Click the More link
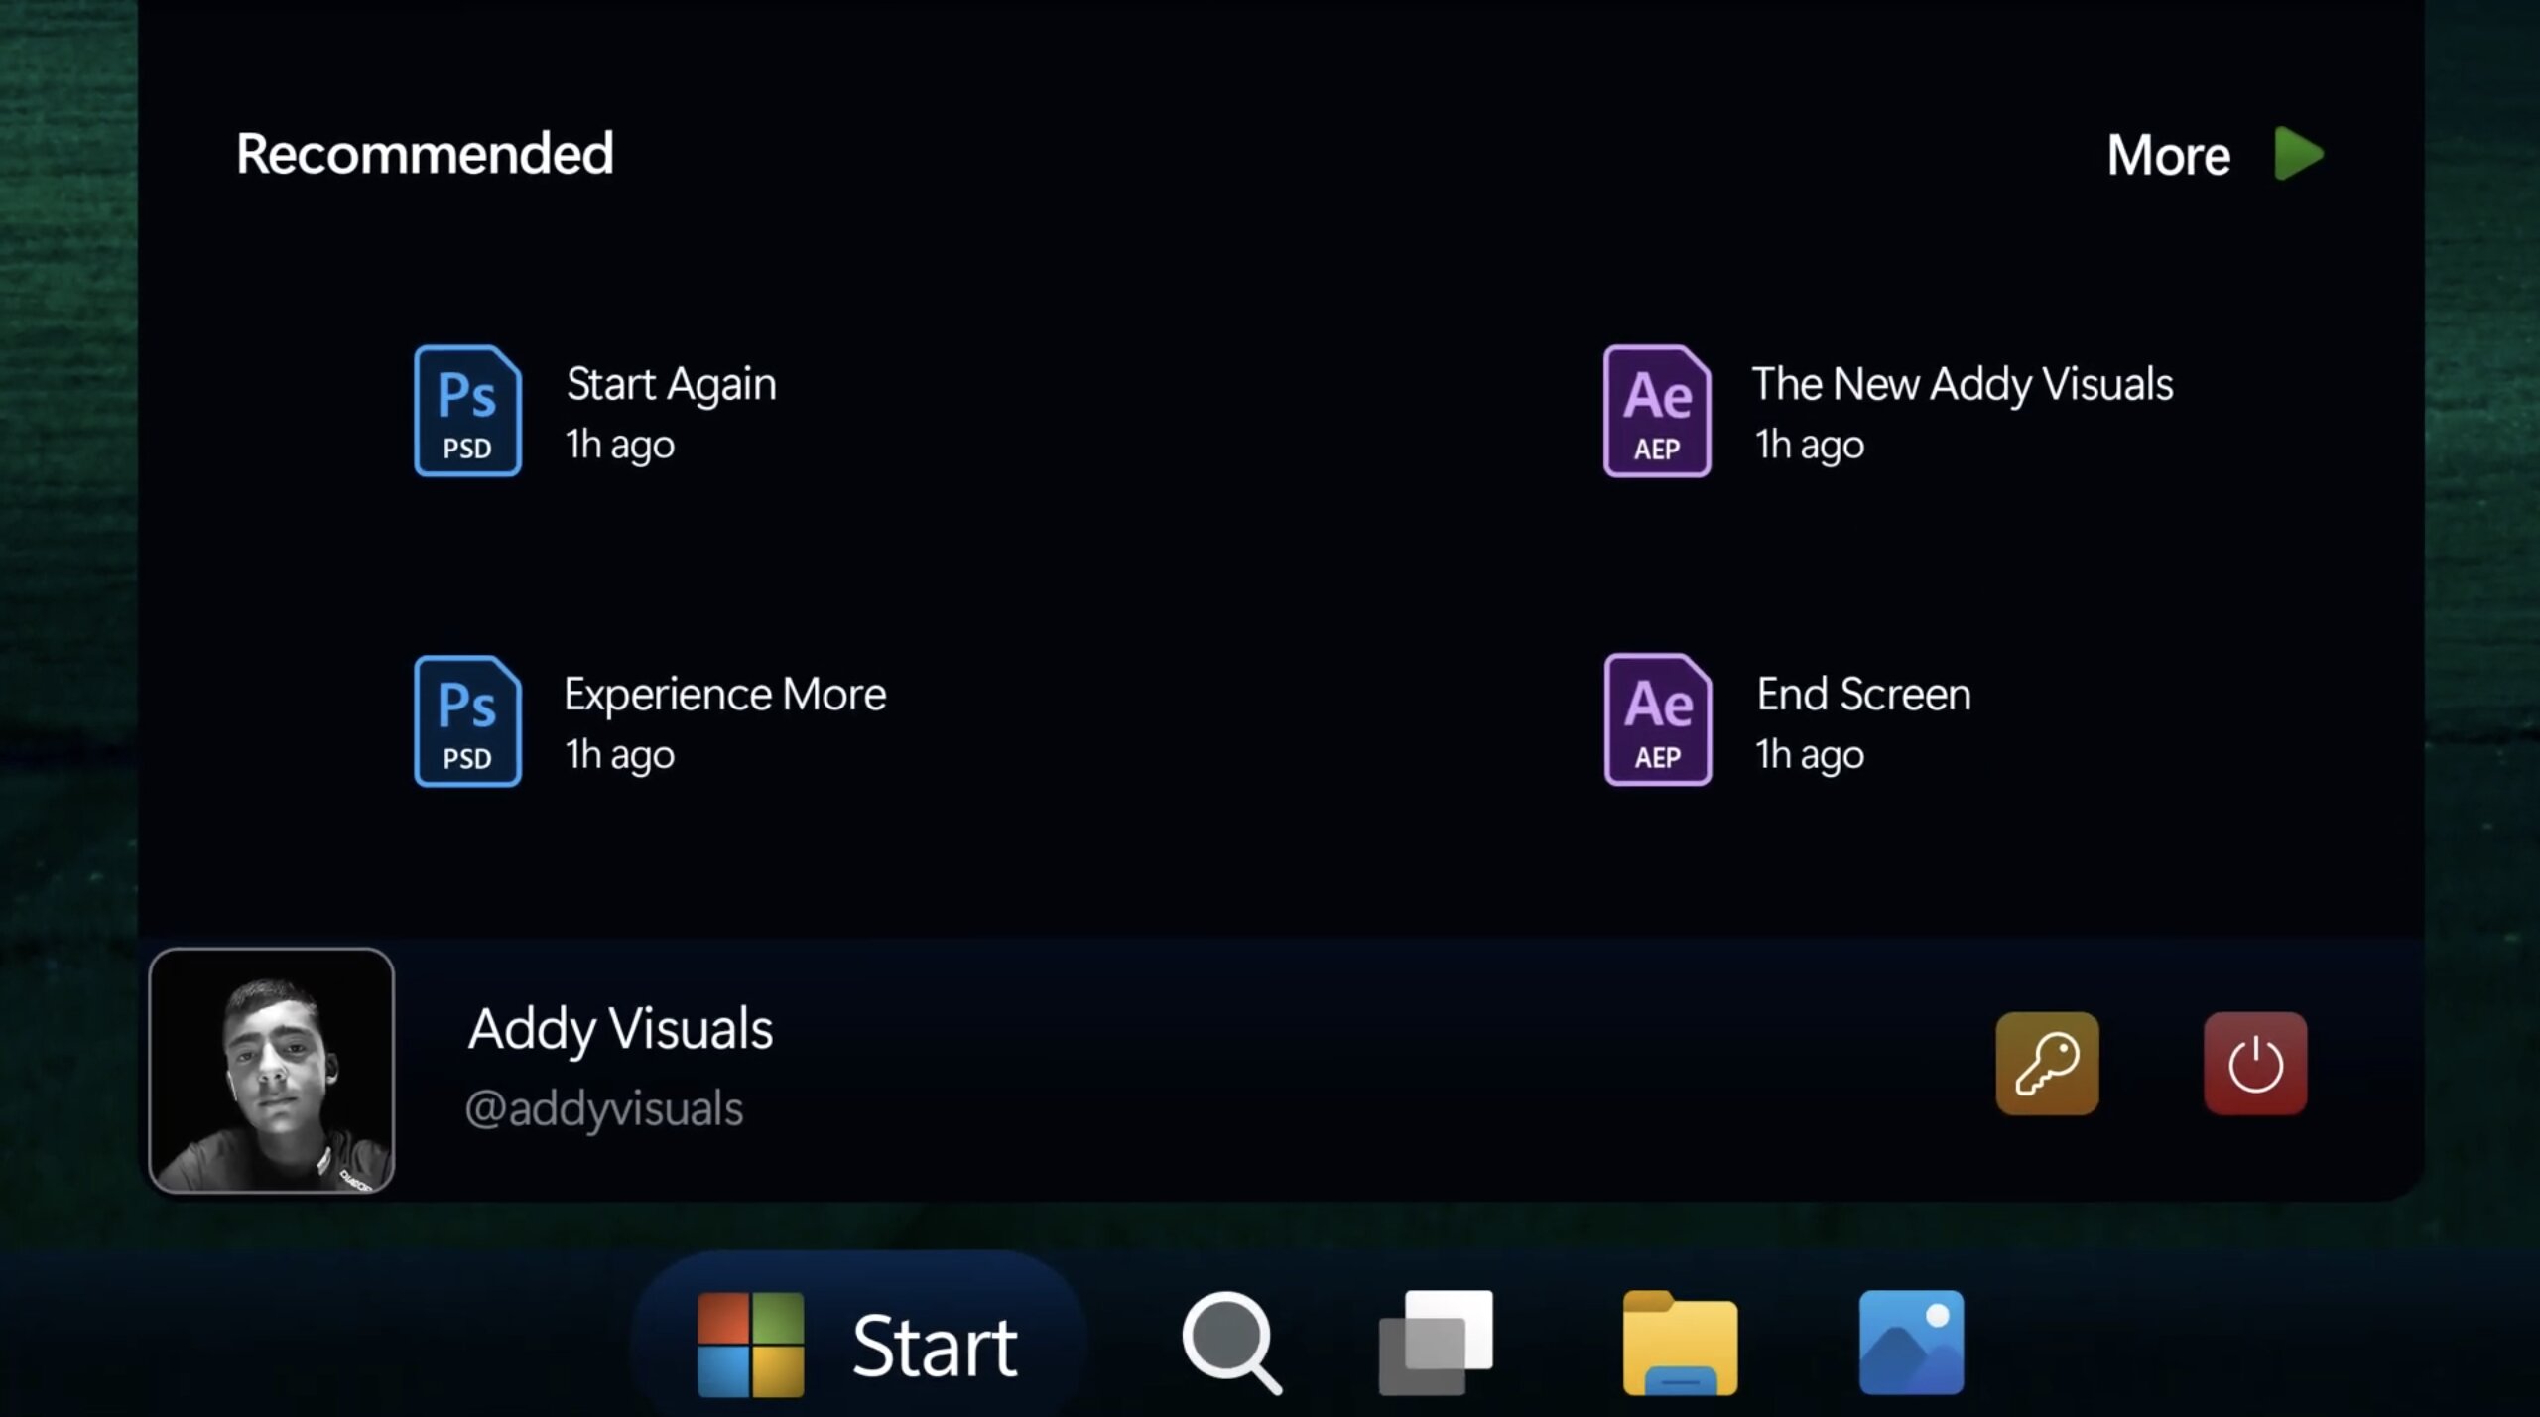The image size is (2540, 1417). click(x=2168, y=155)
